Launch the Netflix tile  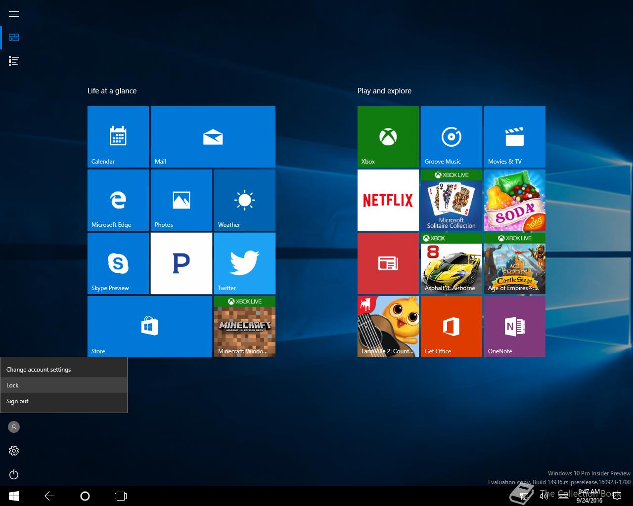[x=388, y=200]
